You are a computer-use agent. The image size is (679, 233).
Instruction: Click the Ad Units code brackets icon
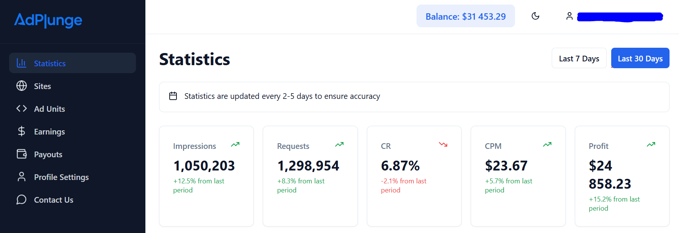click(22, 108)
